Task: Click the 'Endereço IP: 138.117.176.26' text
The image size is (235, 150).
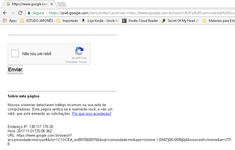Action: (x=30, y=127)
